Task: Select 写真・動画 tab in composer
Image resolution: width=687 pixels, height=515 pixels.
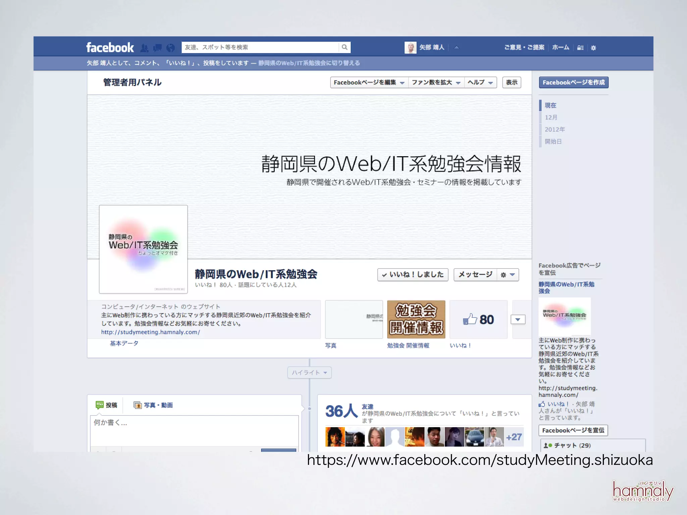Action: pyautogui.click(x=153, y=405)
